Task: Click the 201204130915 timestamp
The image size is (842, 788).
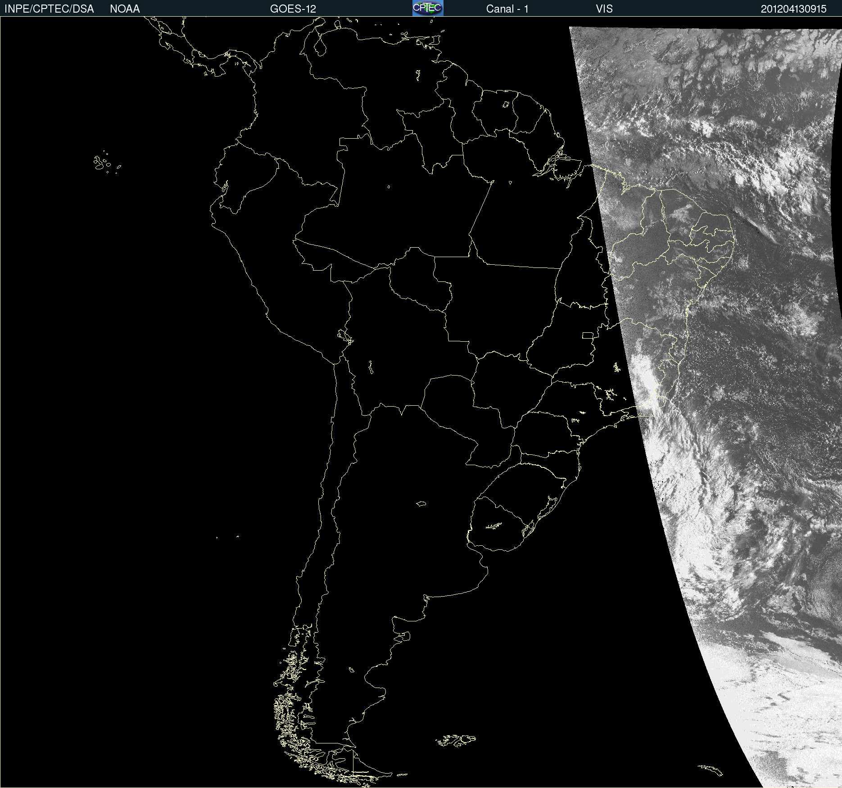Action: pyautogui.click(x=794, y=9)
